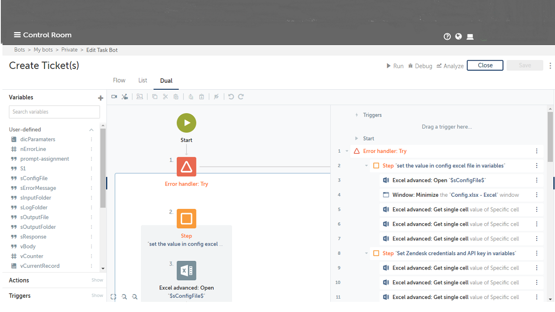Click the start recording camera icon
The height and width of the screenshot is (312, 555).
[x=114, y=97]
